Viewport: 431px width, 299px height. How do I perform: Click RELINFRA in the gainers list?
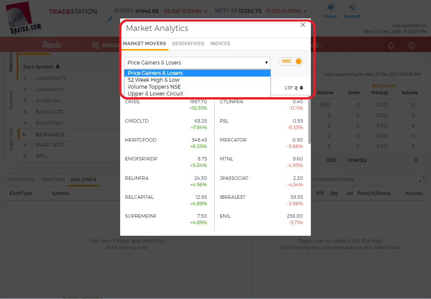136,178
